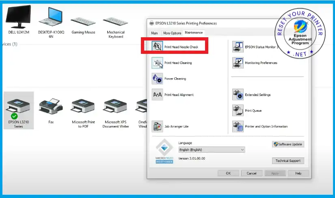Switch to the Main tab

click(x=154, y=33)
